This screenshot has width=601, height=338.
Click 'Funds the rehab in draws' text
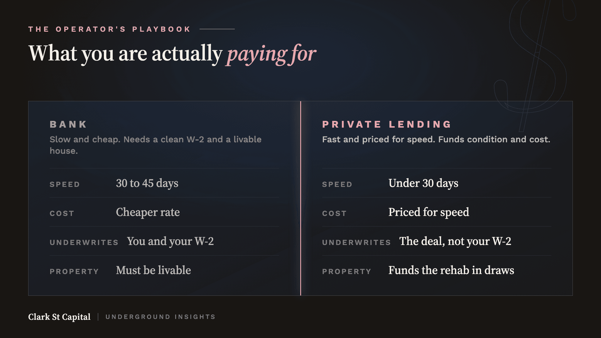(451, 270)
